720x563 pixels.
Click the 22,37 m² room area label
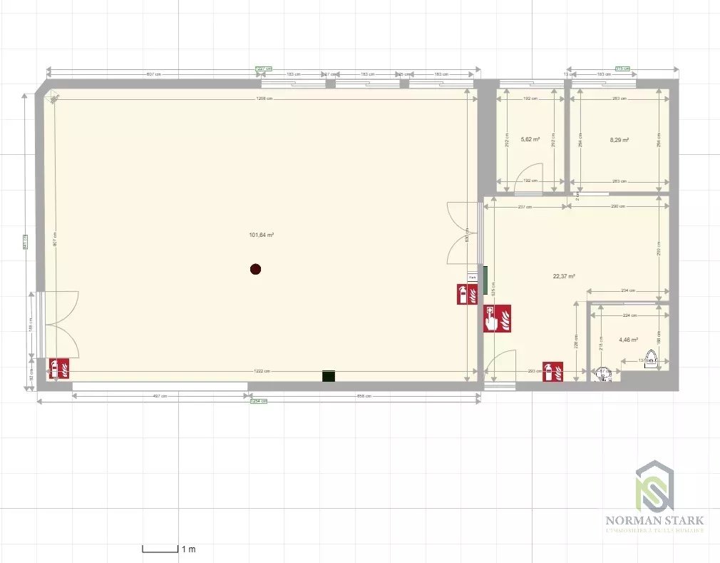[x=564, y=275]
